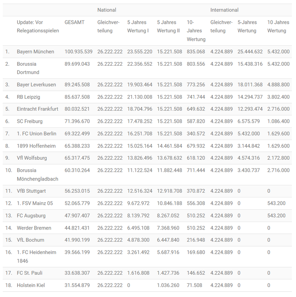
Task: Click total value '89.699.043'
Action: point(77,64)
